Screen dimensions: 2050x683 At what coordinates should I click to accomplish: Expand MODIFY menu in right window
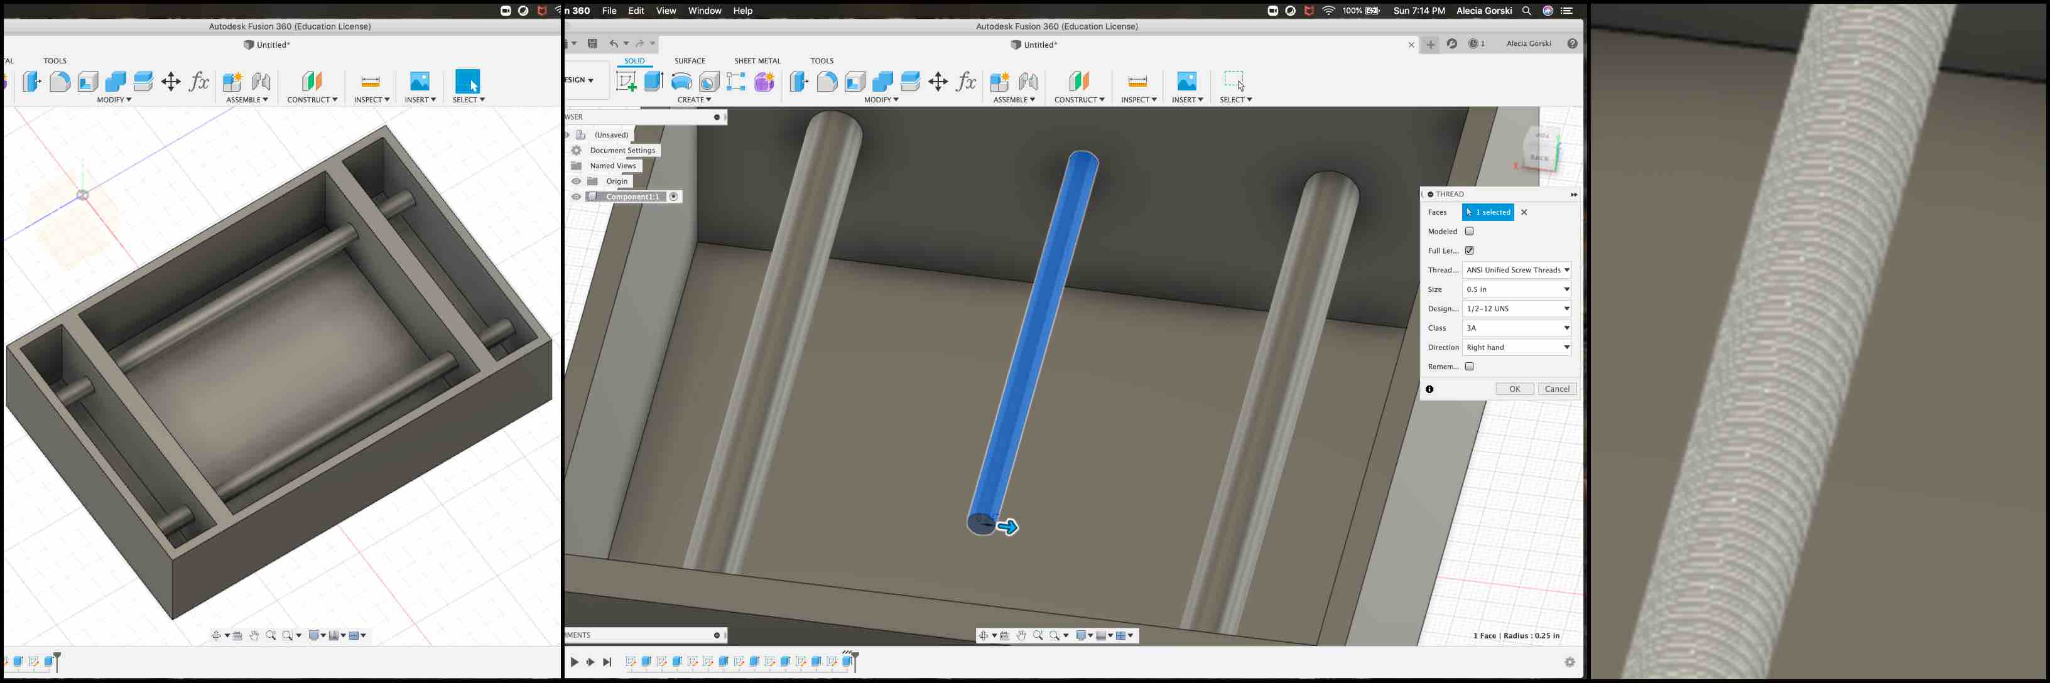tap(881, 100)
